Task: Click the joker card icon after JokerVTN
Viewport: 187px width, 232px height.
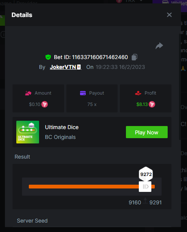Action: (79, 67)
